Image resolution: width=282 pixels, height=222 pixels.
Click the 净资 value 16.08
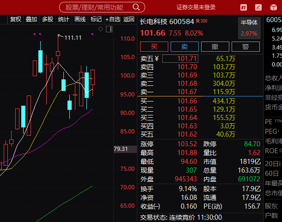189,198
